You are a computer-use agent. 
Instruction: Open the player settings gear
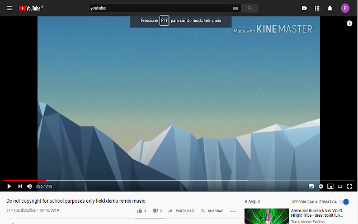point(321,186)
